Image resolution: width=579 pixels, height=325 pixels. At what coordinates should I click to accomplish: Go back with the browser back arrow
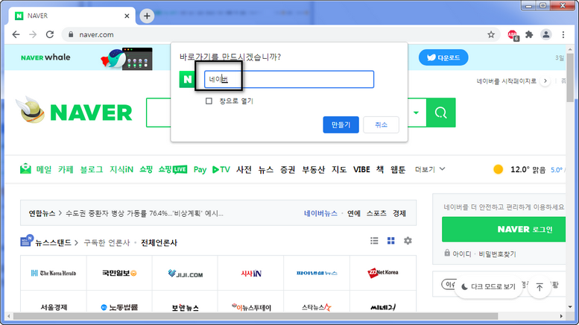tap(16, 35)
